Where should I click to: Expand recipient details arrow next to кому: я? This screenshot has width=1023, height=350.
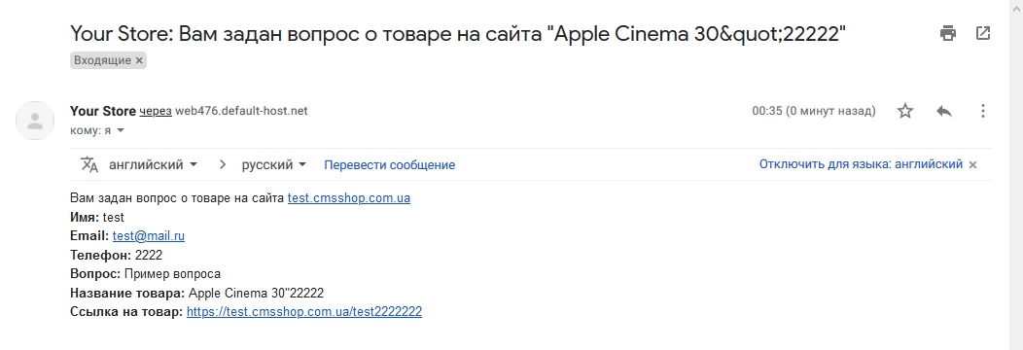coord(120,130)
